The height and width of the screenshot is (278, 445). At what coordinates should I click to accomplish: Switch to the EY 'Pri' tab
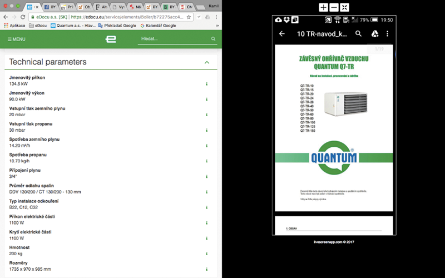click(67, 7)
